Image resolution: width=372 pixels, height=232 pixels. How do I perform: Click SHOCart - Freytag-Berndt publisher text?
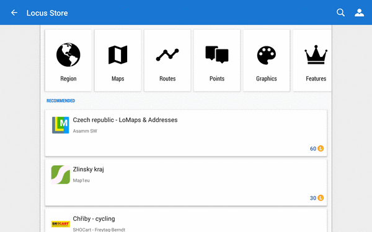99,230
